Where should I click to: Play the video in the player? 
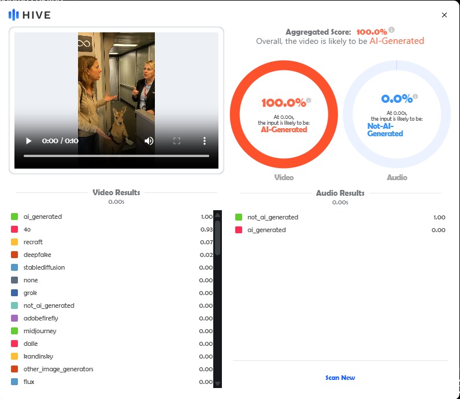pos(28,141)
